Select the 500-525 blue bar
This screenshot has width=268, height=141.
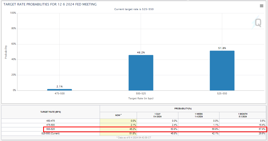click(x=141, y=73)
